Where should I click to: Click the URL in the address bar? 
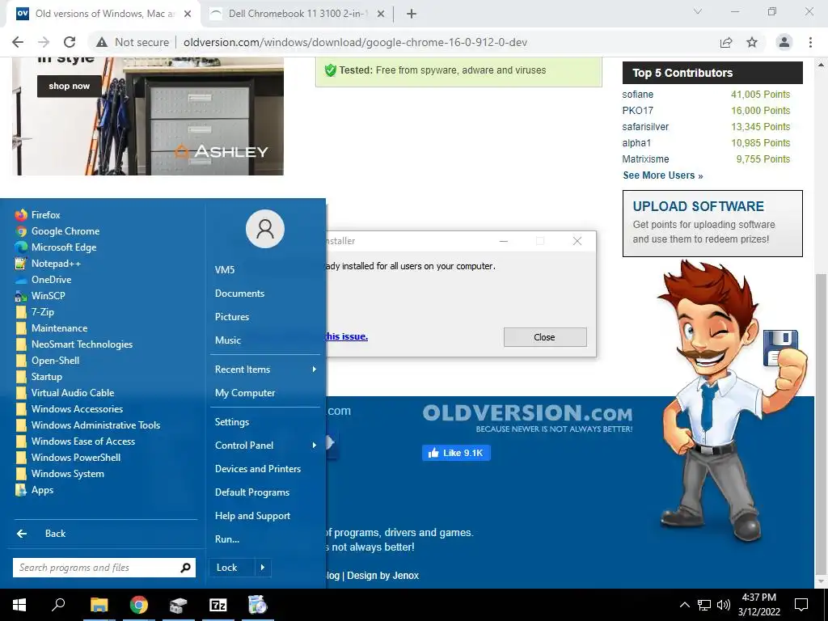pos(356,42)
